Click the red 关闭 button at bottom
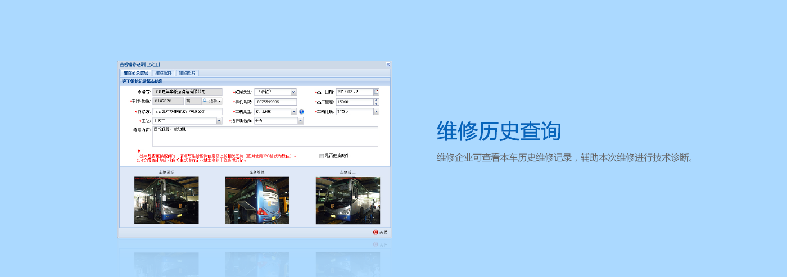 380,232
